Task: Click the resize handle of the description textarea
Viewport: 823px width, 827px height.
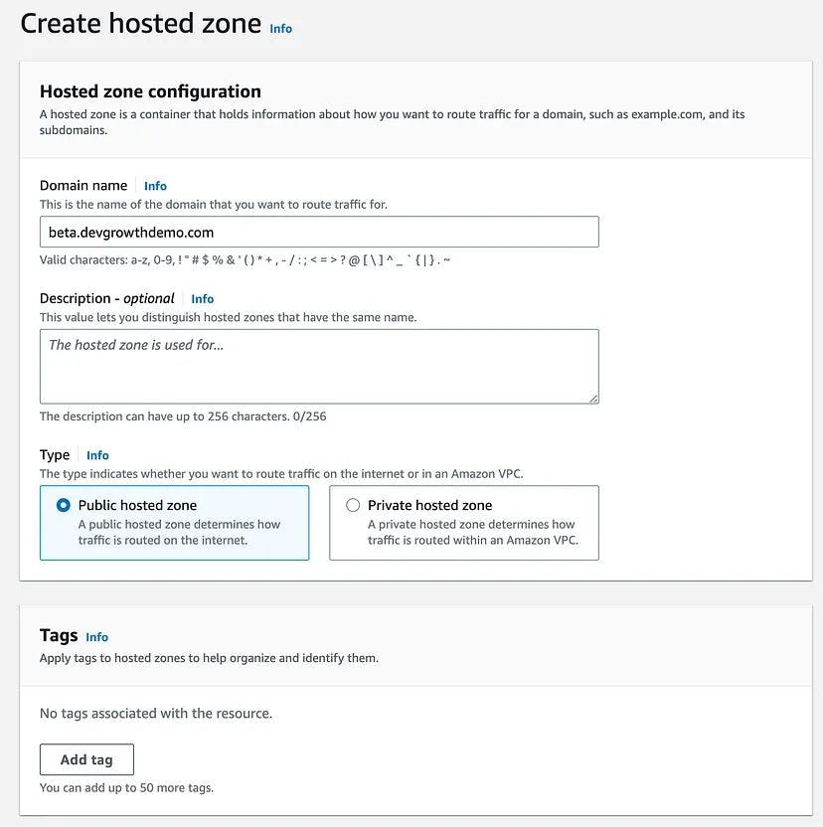Action: [595, 399]
